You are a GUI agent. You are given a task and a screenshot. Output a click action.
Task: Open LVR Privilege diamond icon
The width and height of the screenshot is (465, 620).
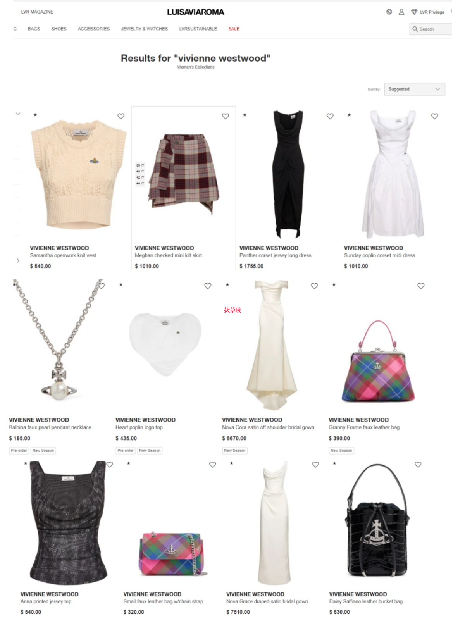coord(414,12)
